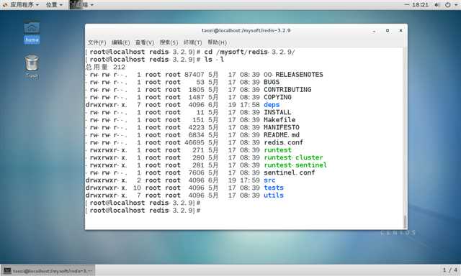Click the 00-RELEASENOTES file name
Screen dimensions: 461x276
tap(293, 75)
